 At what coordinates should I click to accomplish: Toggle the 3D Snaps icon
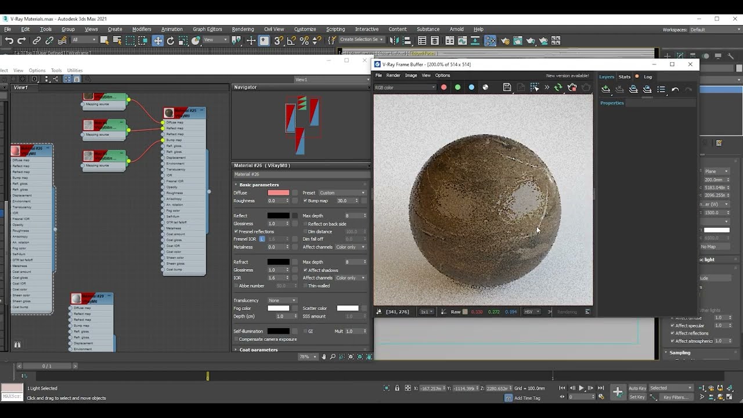[x=279, y=41]
